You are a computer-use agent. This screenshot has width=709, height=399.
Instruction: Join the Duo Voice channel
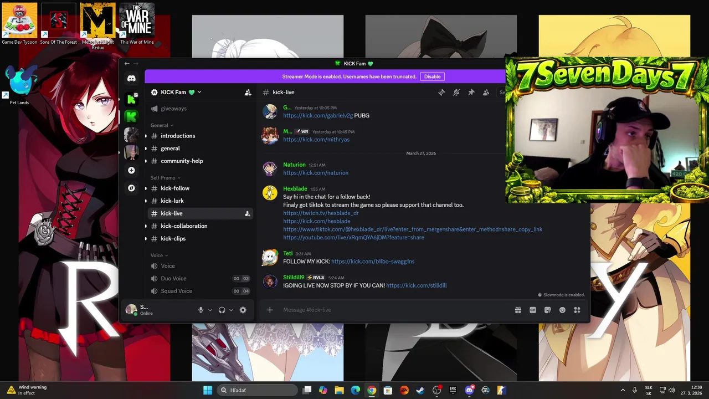[x=199, y=279]
